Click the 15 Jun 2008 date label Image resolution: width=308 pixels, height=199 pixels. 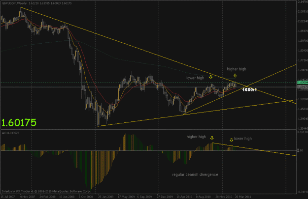67,197
